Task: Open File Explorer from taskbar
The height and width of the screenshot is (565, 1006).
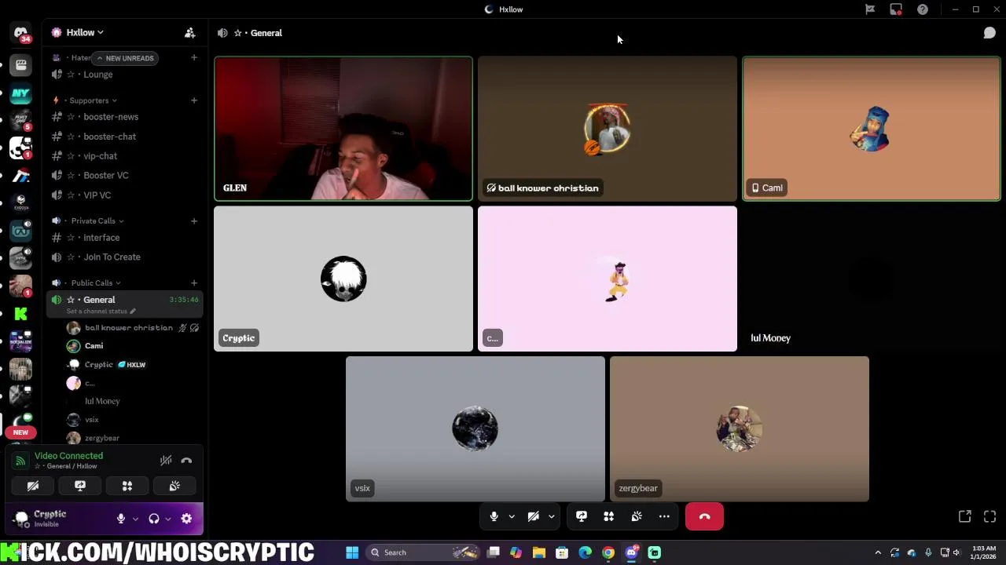Action: tap(539, 552)
